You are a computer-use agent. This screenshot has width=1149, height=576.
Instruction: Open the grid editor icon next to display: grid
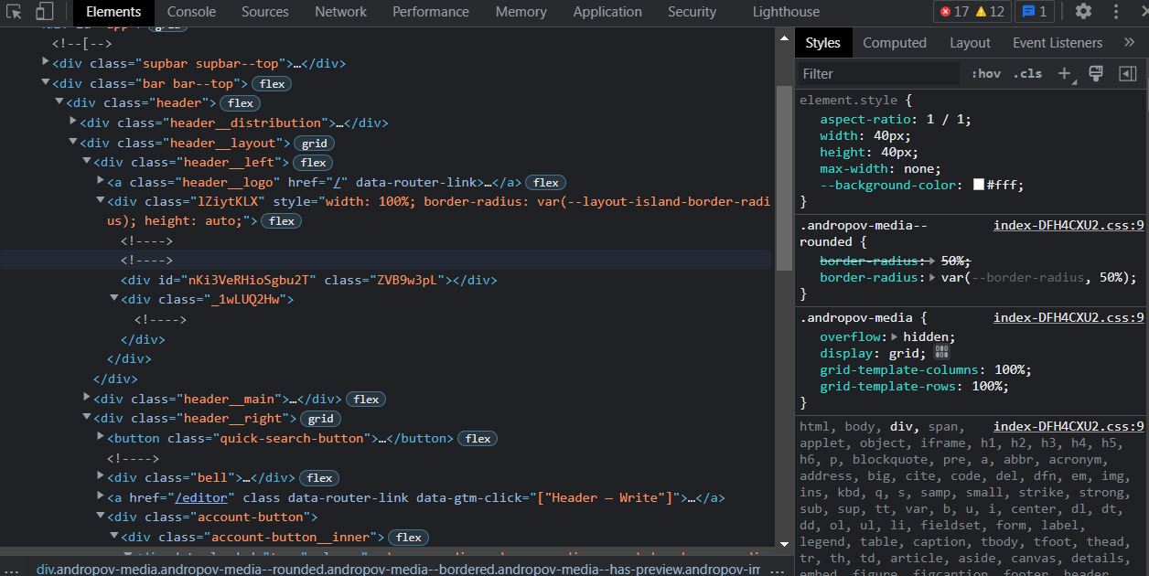click(942, 353)
